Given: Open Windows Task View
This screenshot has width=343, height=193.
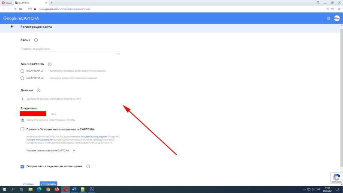Looking at the screenshot, I should (x=21, y=190).
